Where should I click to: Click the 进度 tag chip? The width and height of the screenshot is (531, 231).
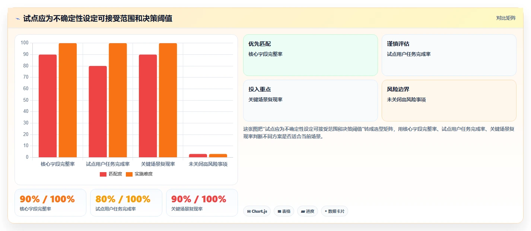click(x=308, y=211)
